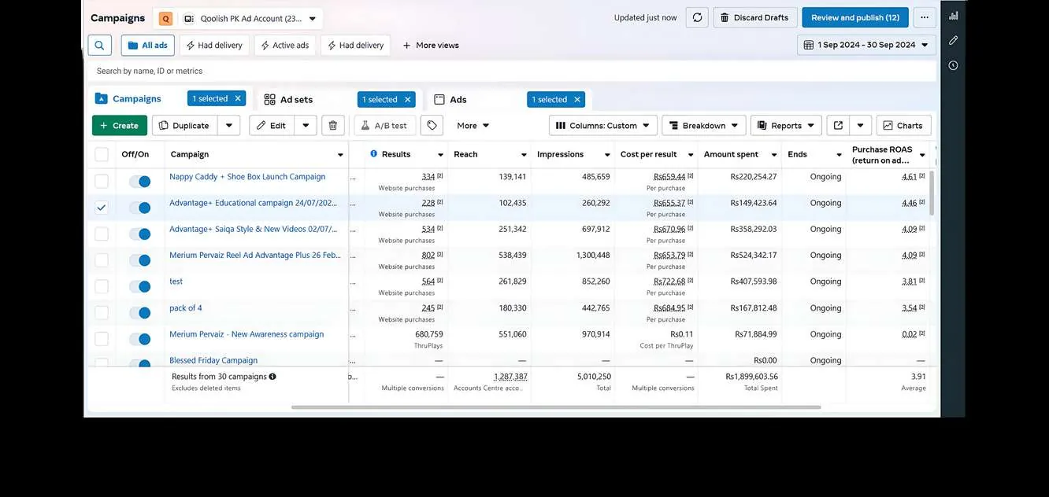The width and height of the screenshot is (1049, 497).
Task: Expand the Columns: Custom dropdown
Action: [602, 125]
